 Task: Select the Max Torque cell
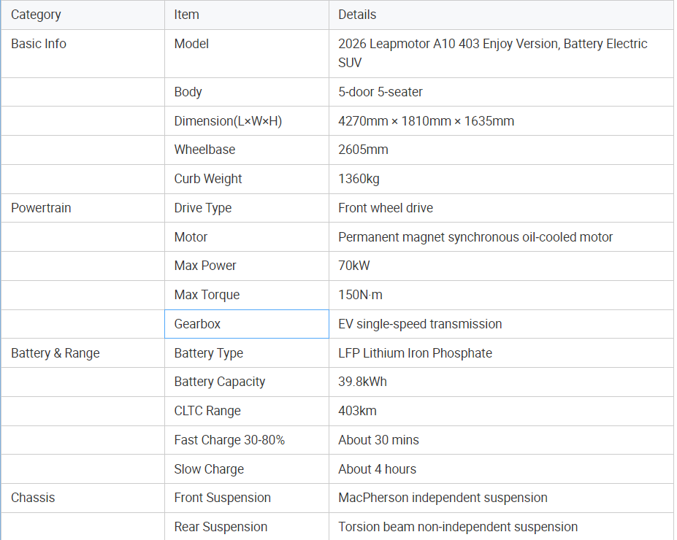click(x=247, y=295)
